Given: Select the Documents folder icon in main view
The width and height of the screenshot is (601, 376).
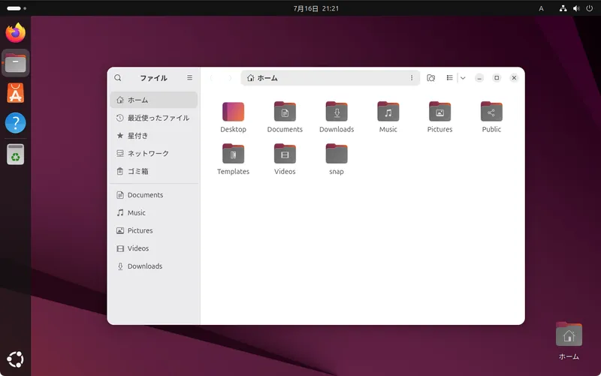Looking at the screenshot, I should click(x=285, y=112).
